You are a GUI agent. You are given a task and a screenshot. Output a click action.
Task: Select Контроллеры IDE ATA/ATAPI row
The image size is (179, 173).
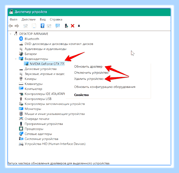click(x=45, y=94)
